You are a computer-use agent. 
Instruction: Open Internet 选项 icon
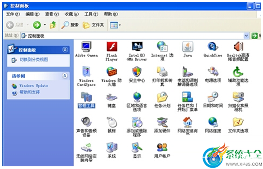(162, 46)
